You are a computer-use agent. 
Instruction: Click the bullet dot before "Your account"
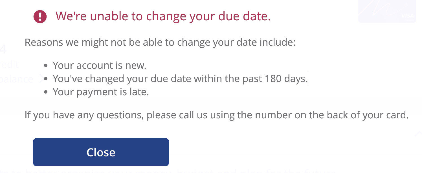(46, 66)
